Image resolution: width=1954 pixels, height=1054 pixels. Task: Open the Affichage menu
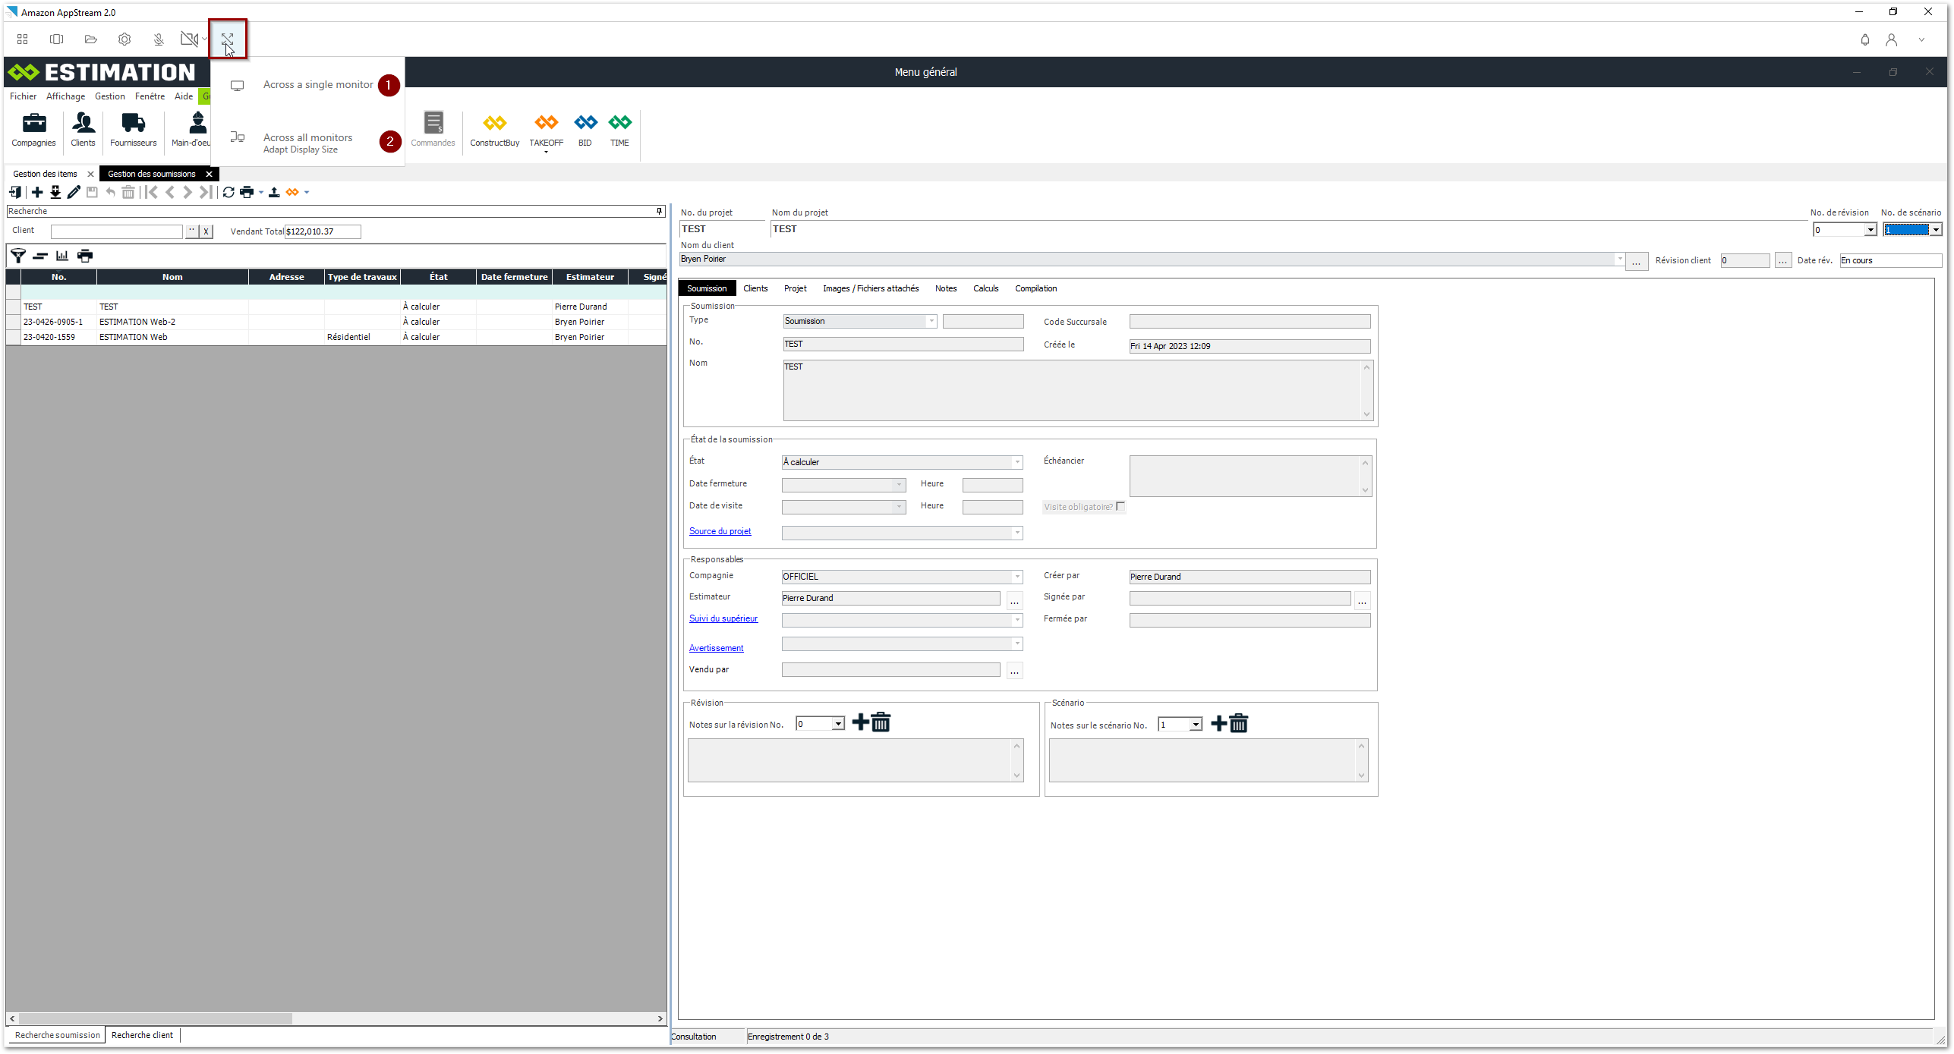pos(65,96)
